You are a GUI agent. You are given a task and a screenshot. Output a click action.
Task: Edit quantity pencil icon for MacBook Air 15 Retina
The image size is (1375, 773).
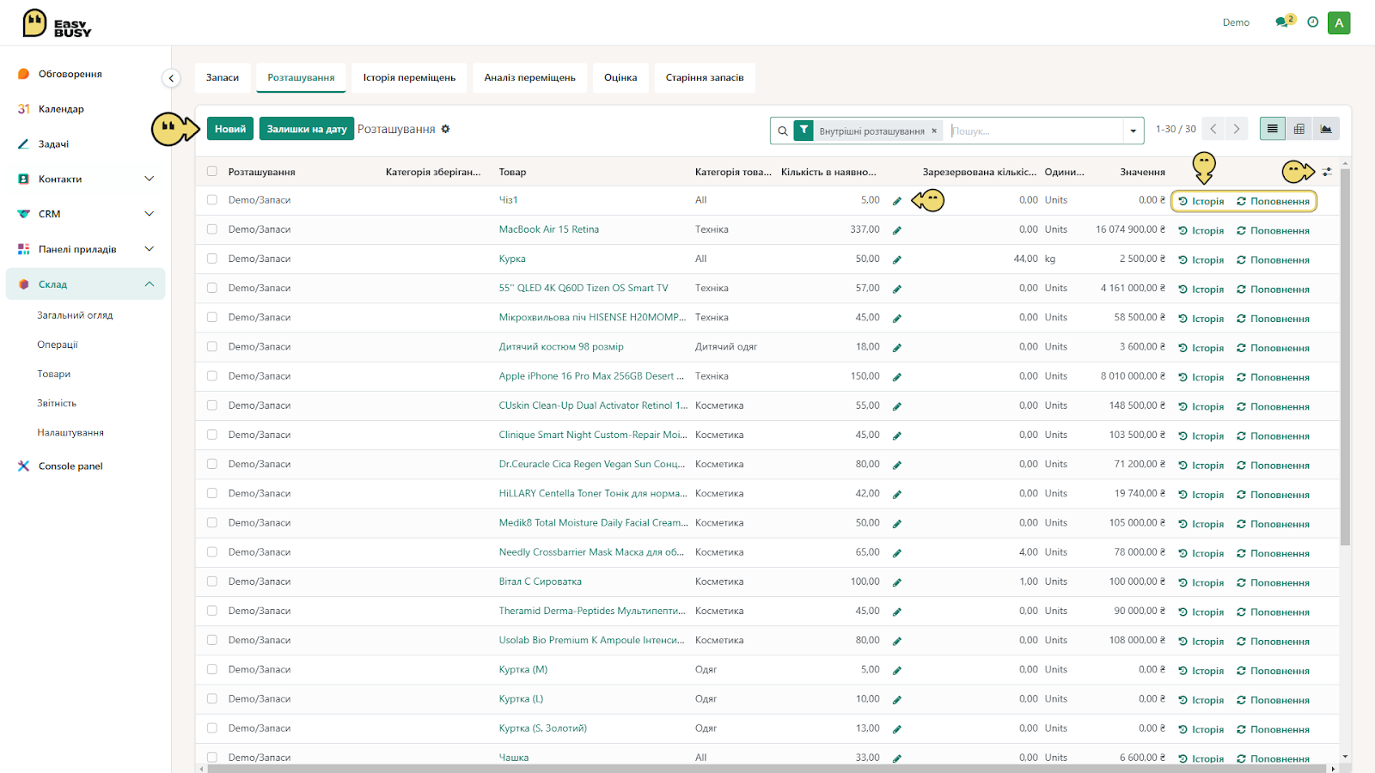click(x=897, y=230)
